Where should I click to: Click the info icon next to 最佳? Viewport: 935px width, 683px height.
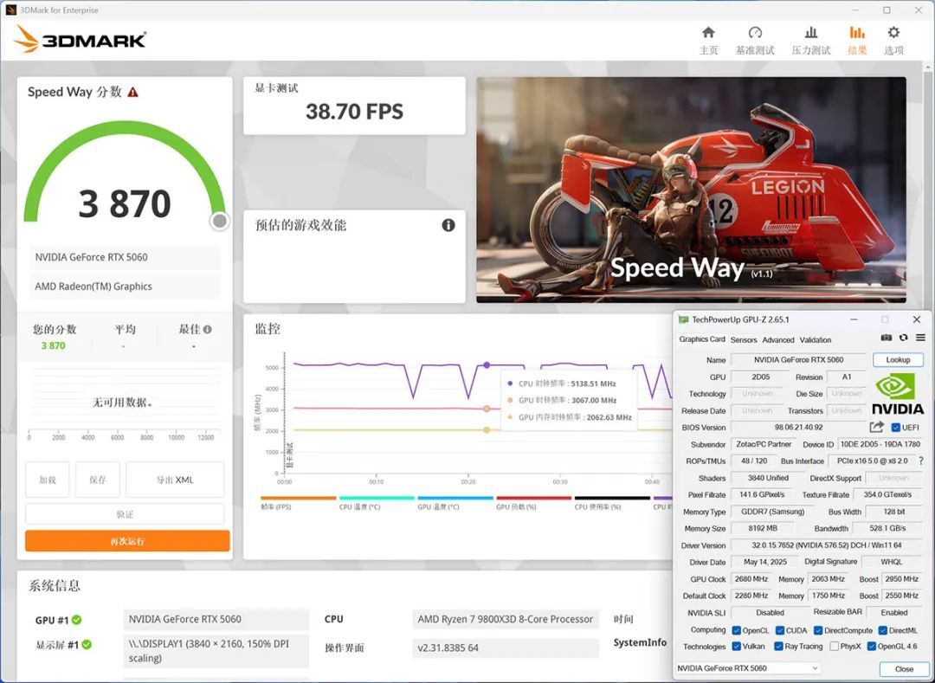click(208, 329)
